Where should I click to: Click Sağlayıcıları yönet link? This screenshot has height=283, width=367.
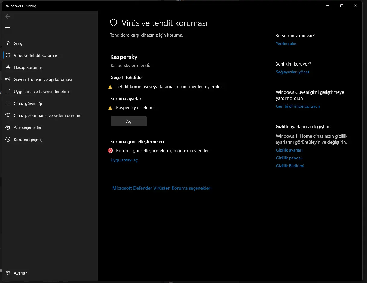(292, 72)
